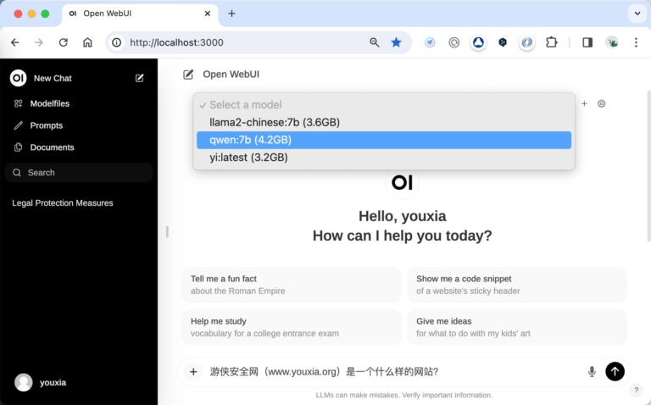The height and width of the screenshot is (405, 651).
Task: Click the blue triangle extension icon
Action: point(478,42)
